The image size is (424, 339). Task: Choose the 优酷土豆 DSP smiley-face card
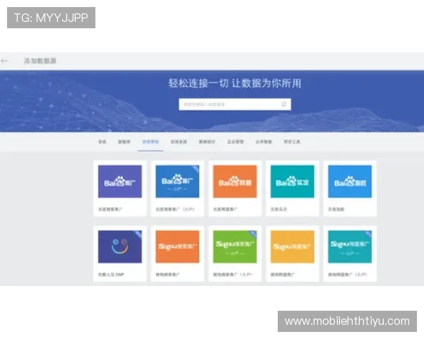point(120,254)
